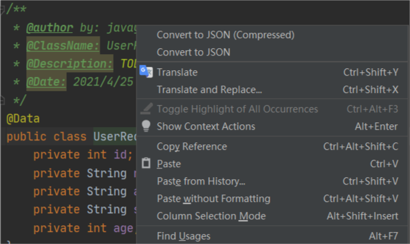Image resolution: width=410 pixels, height=244 pixels.
Task: Click the @Date: tag in comment
Action: point(46,82)
